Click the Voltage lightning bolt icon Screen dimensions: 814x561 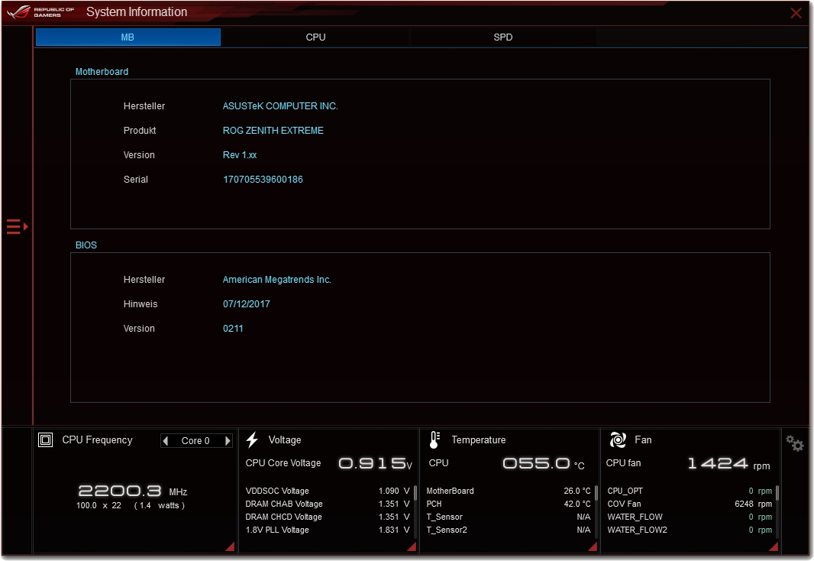(252, 440)
